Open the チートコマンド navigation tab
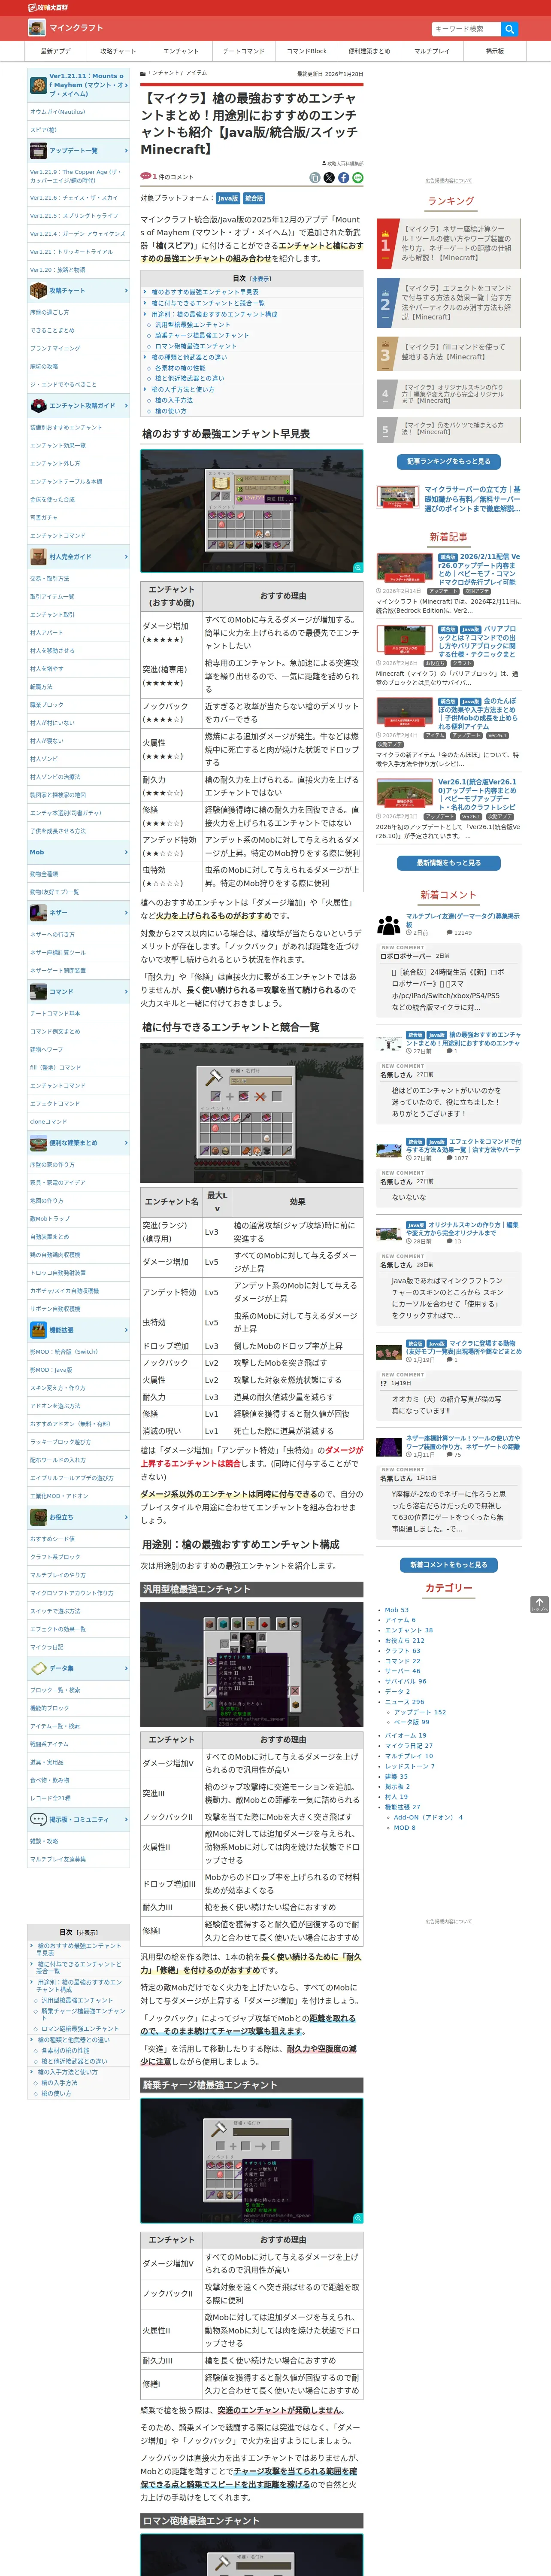551x2576 pixels. [244, 51]
